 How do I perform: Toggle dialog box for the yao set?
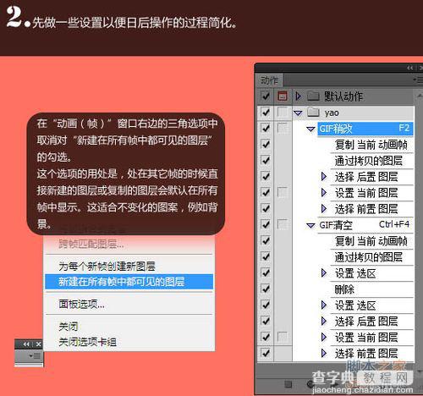282,112
